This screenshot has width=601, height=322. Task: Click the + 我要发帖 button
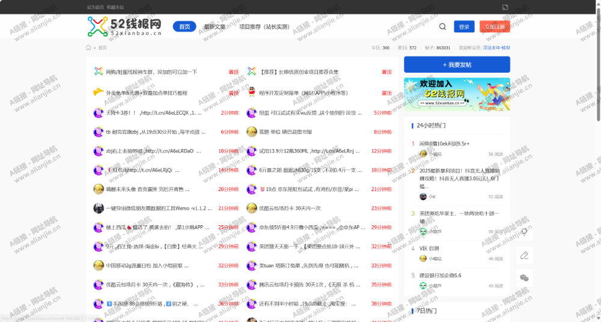[457, 64]
